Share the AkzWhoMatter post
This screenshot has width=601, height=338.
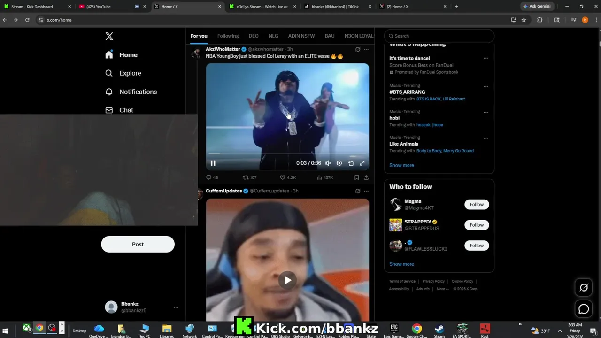(x=366, y=177)
